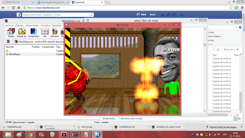Sort the archive list by Tamaño column
245x138 pixels.
[x=36, y=47]
